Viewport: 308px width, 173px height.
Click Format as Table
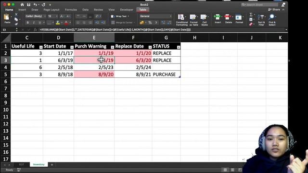point(193,20)
